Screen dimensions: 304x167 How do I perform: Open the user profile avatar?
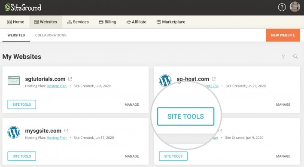coord(295,7)
